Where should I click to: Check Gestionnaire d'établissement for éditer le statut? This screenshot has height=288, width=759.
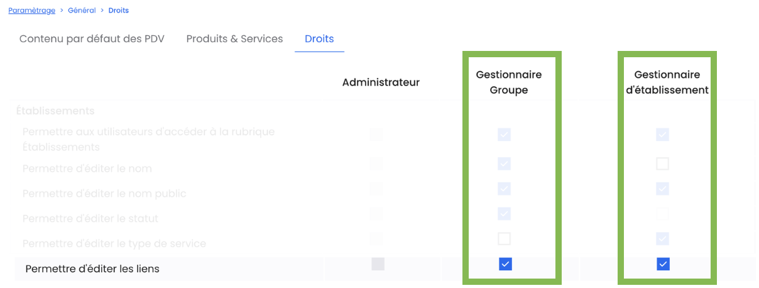[x=662, y=214]
